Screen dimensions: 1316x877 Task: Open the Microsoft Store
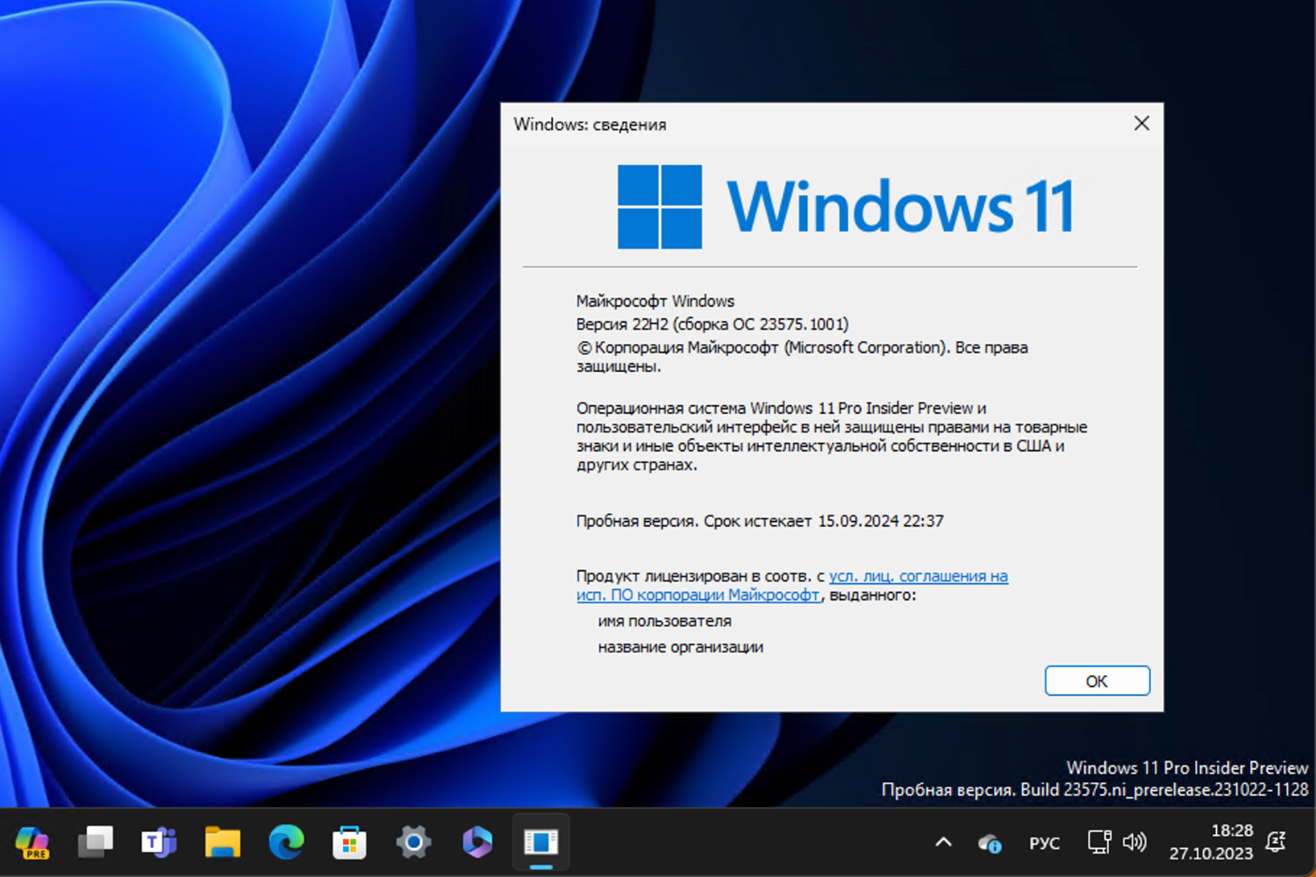(x=349, y=842)
